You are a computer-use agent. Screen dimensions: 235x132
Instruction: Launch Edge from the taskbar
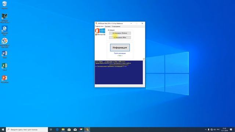[57, 129]
